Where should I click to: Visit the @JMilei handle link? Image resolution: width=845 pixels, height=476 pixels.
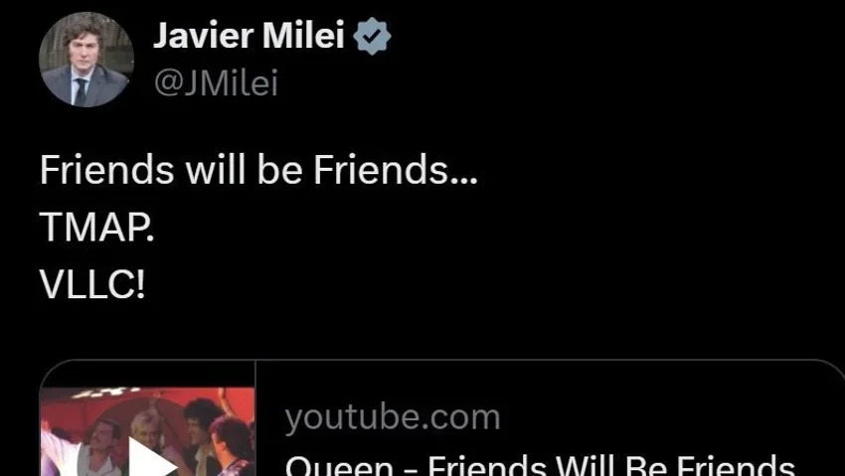tap(216, 83)
